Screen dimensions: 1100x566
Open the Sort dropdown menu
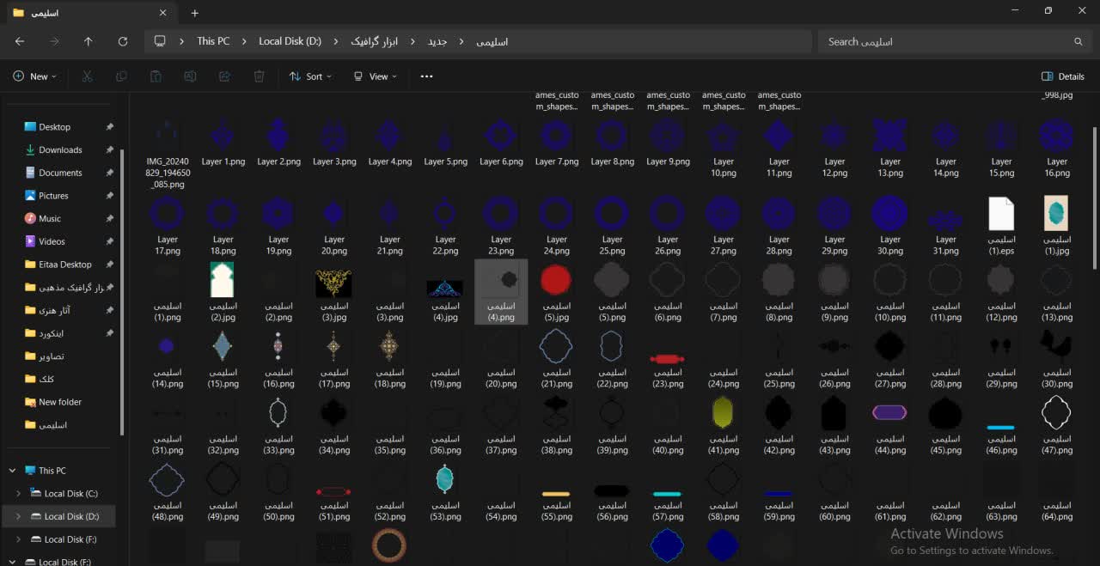coord(306,76)
